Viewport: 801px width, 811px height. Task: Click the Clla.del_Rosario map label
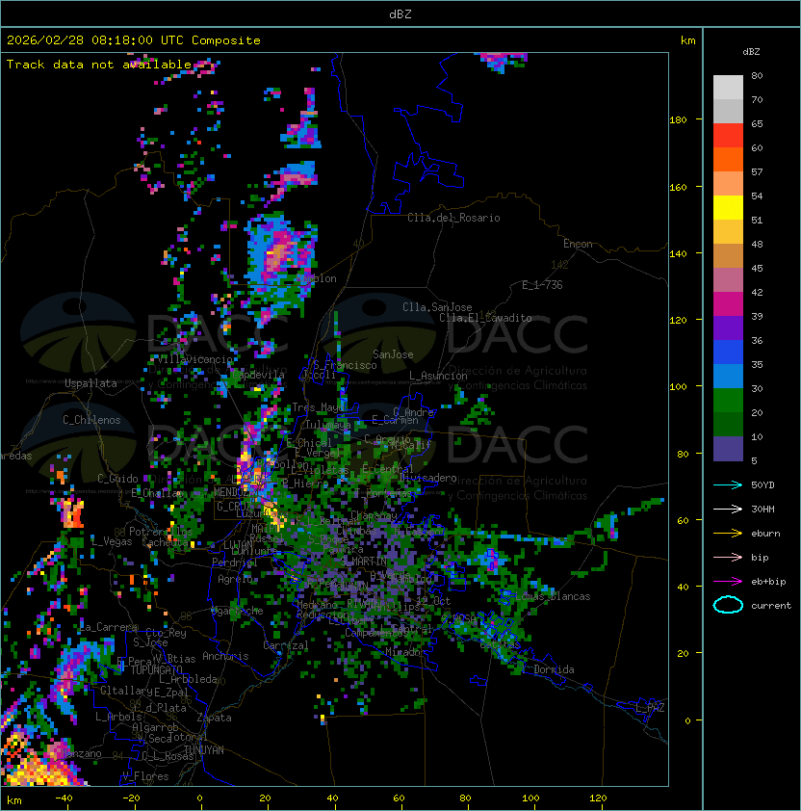click(x=453, y=218)
